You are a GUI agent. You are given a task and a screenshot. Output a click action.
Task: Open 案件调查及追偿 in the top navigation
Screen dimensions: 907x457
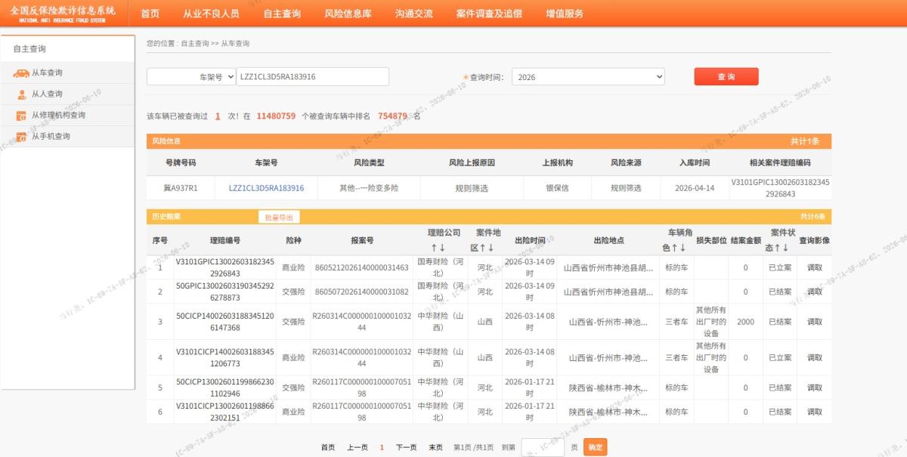(489, 14)
